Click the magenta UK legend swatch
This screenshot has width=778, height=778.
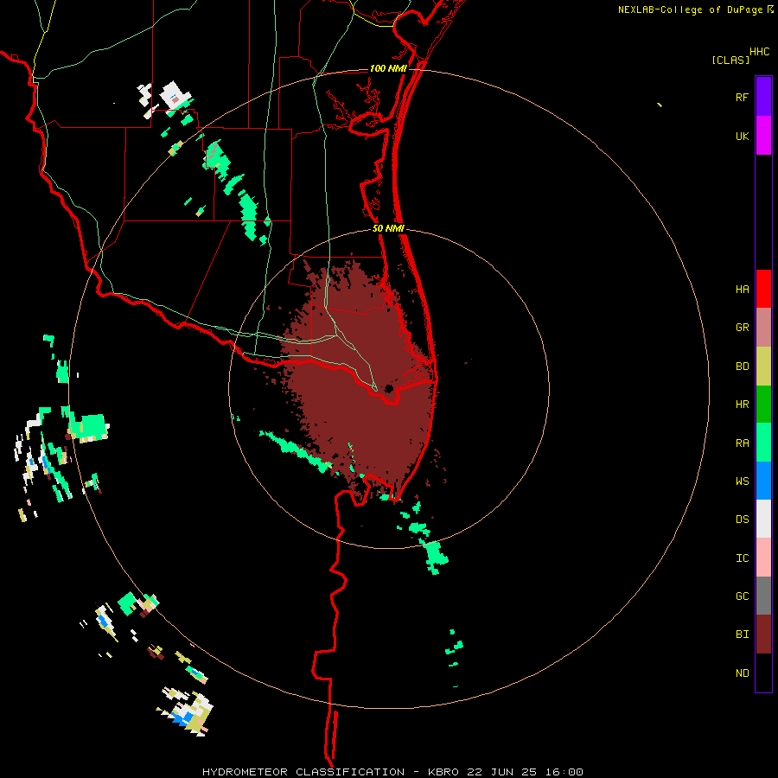(763, 136)
